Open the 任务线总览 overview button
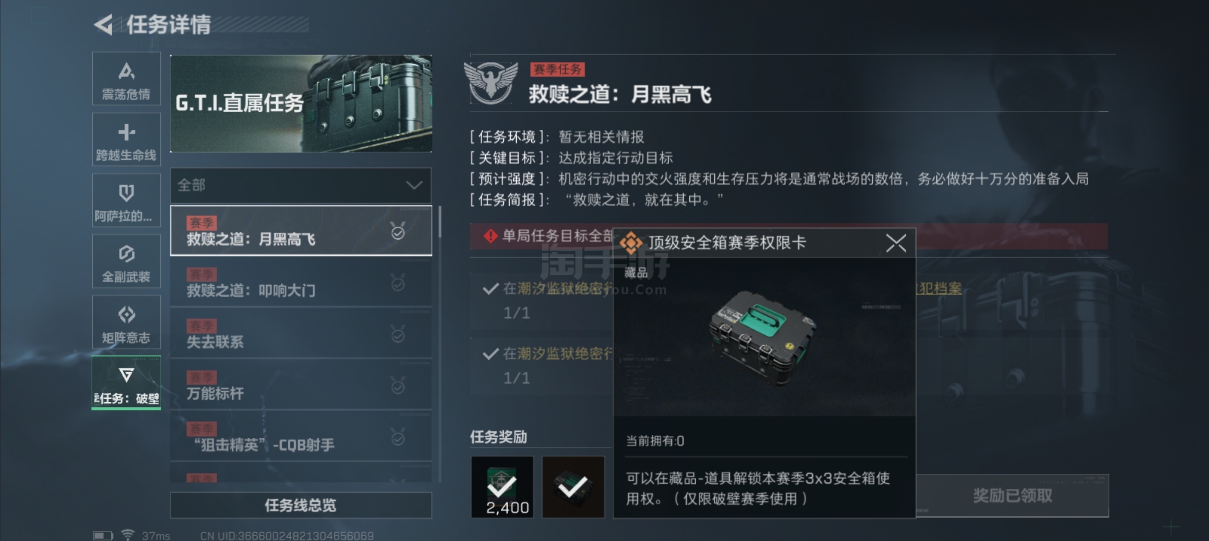 click(301, 505)
